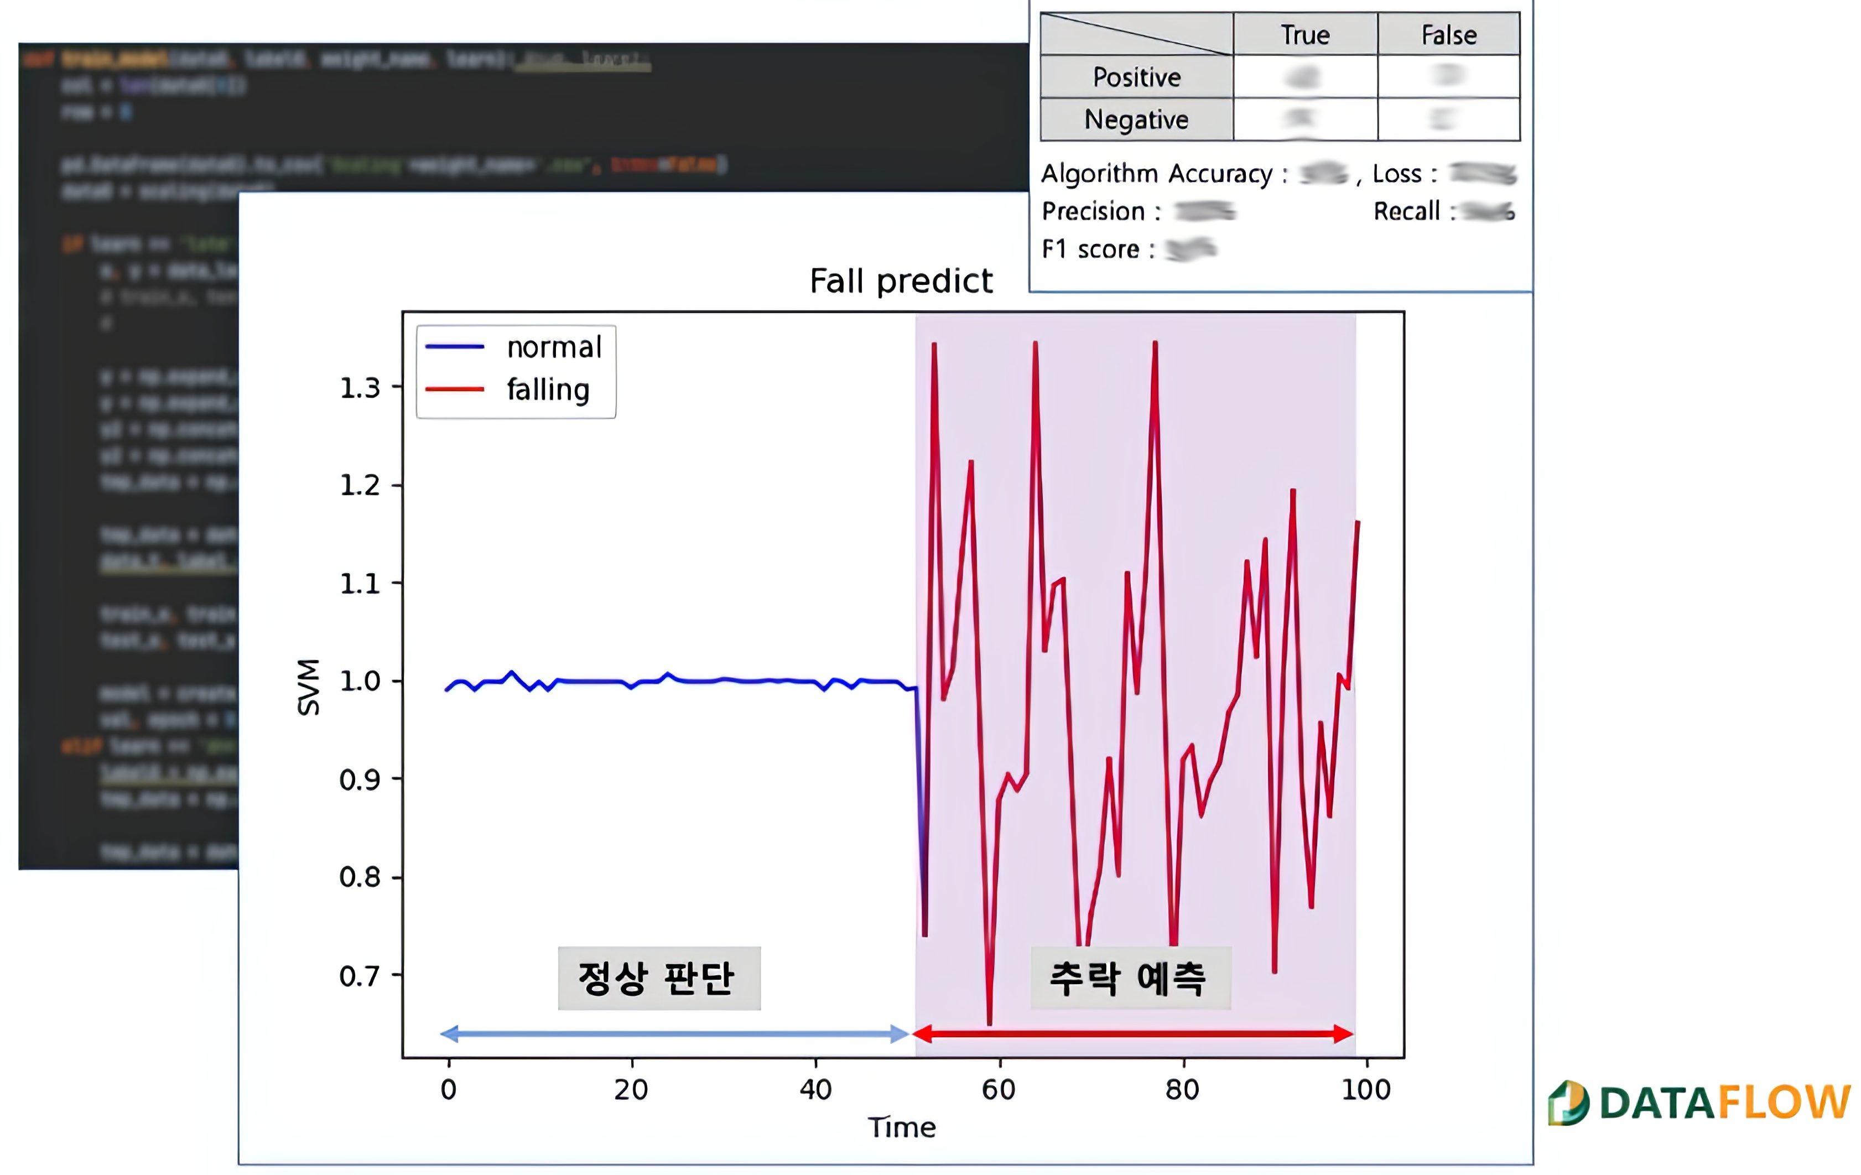
Task: Click the 'Algorithm Accuracy' metric text
Action: click(x=1156, y=174)
